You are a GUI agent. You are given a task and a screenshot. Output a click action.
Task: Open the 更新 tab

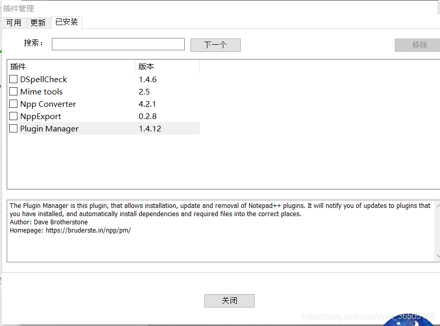(39, 23)
